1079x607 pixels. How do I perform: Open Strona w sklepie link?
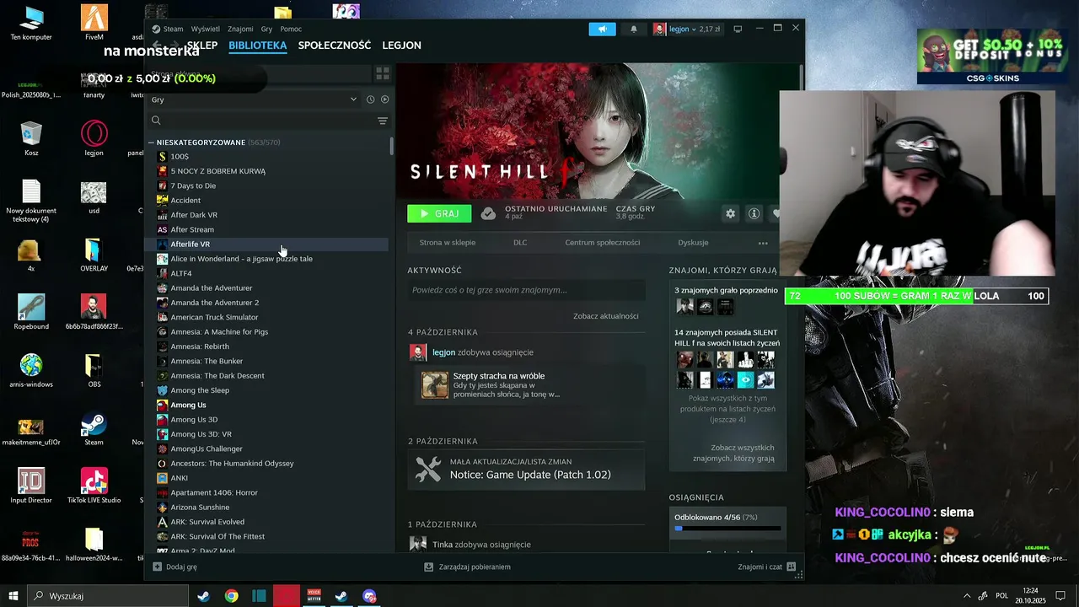pos(448,243)
